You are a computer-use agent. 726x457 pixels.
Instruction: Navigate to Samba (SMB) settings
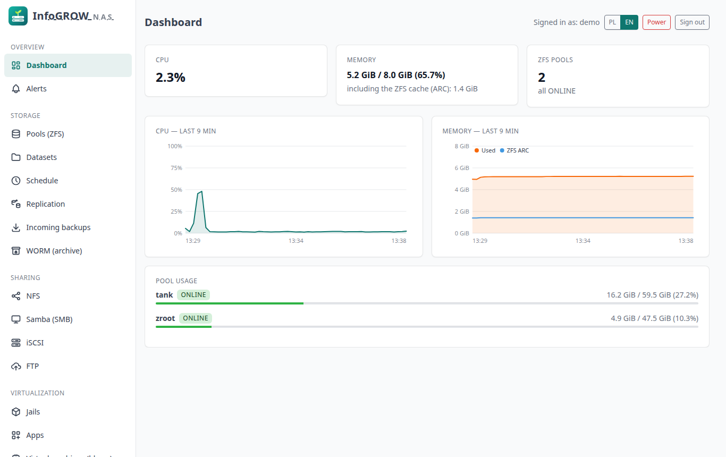(68, 319)
